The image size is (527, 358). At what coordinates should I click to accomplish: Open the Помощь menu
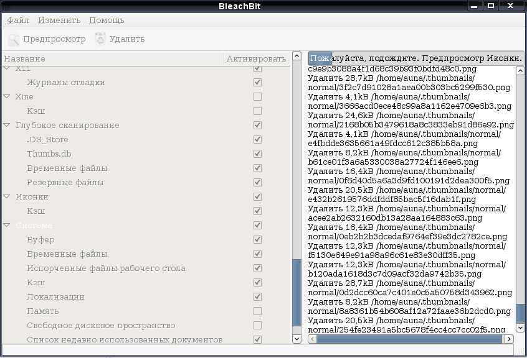pos(107,21)
